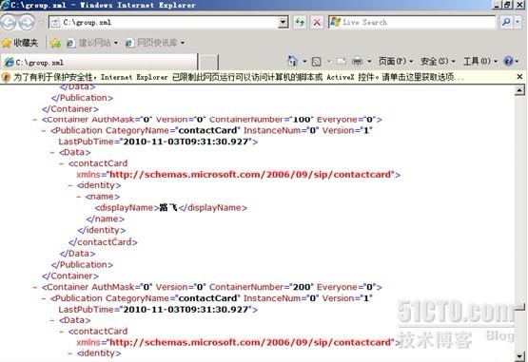Add to favorites bar star icon

pyautogui.click(x=55, y=43)
